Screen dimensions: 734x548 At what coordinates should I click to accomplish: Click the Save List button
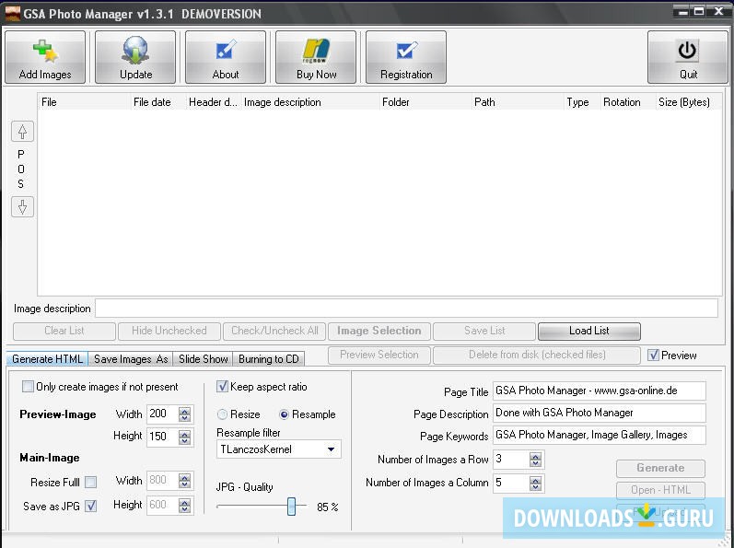(x=484, y=331)
